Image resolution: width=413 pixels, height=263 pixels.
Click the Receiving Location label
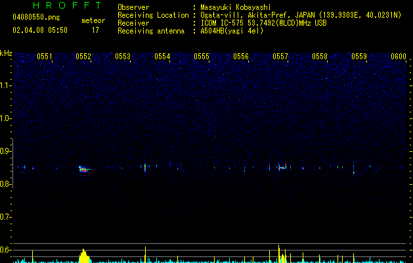(x=153, y=15)
